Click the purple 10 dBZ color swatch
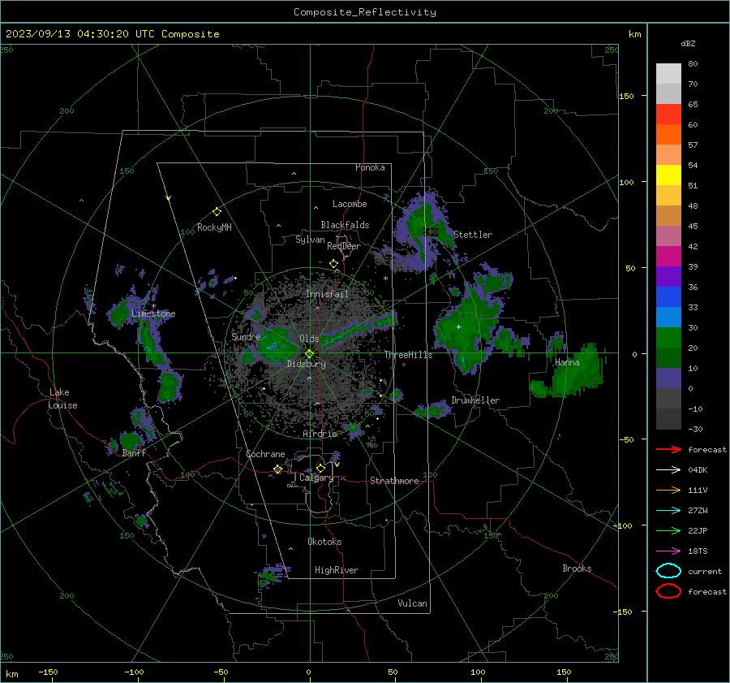Viewport: 730px width, 683px height. pos(668,378)
